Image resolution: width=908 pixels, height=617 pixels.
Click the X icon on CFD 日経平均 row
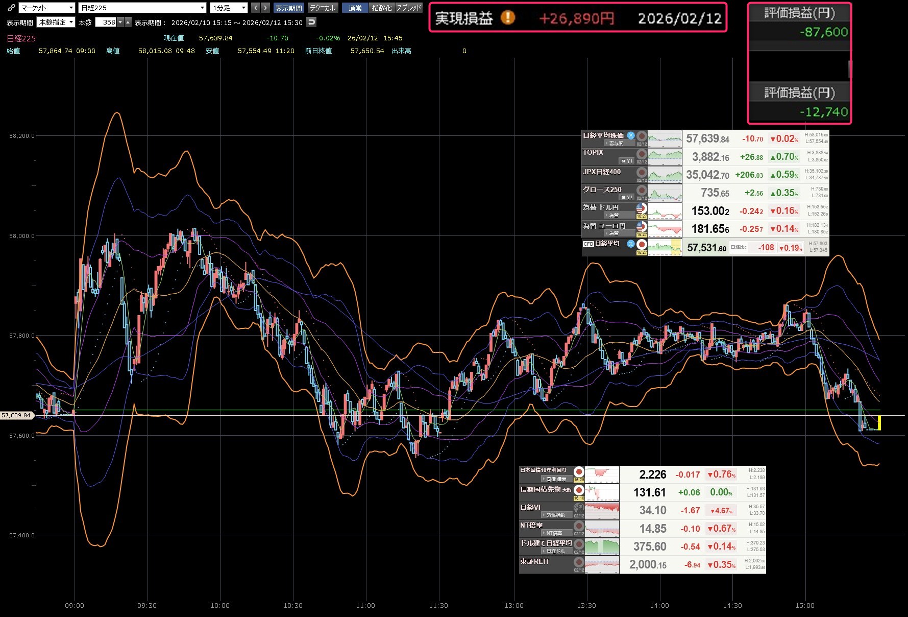(631, 244)
